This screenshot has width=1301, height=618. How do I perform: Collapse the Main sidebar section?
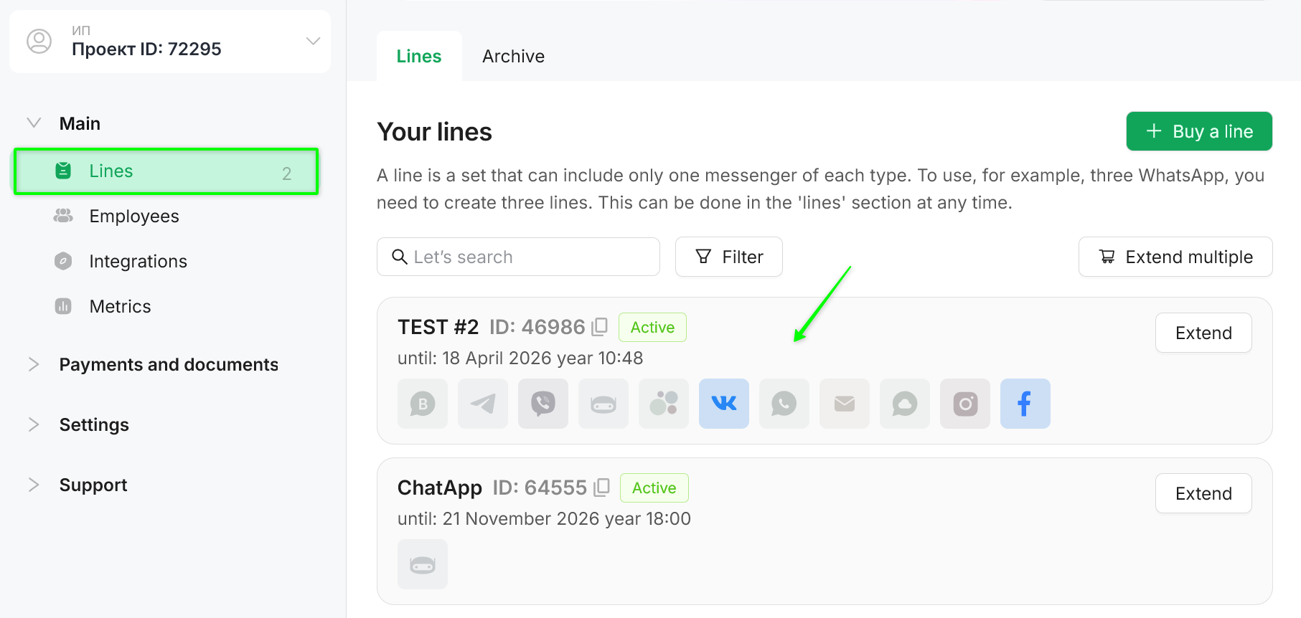(34, 123)
